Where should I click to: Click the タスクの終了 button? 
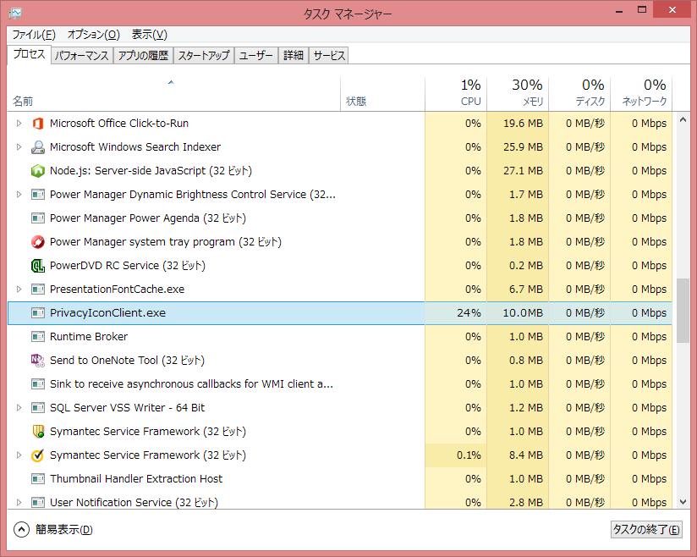point(645,530)
